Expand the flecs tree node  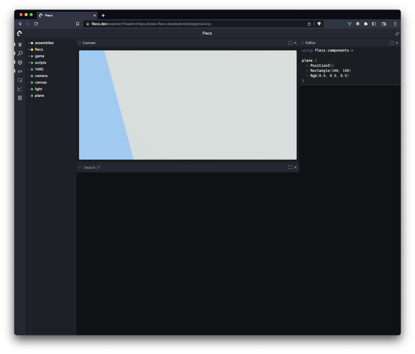(29, 49)
